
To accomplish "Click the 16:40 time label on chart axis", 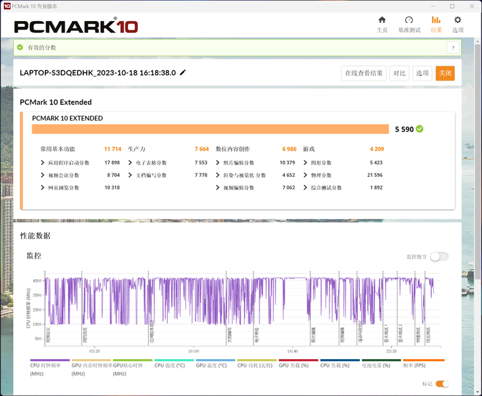I will [x=293, y=351].
